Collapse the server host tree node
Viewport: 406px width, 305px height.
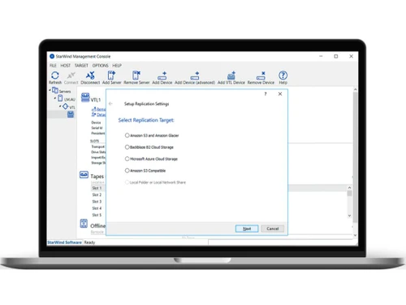pyautogui.click(x=55, y=98)
